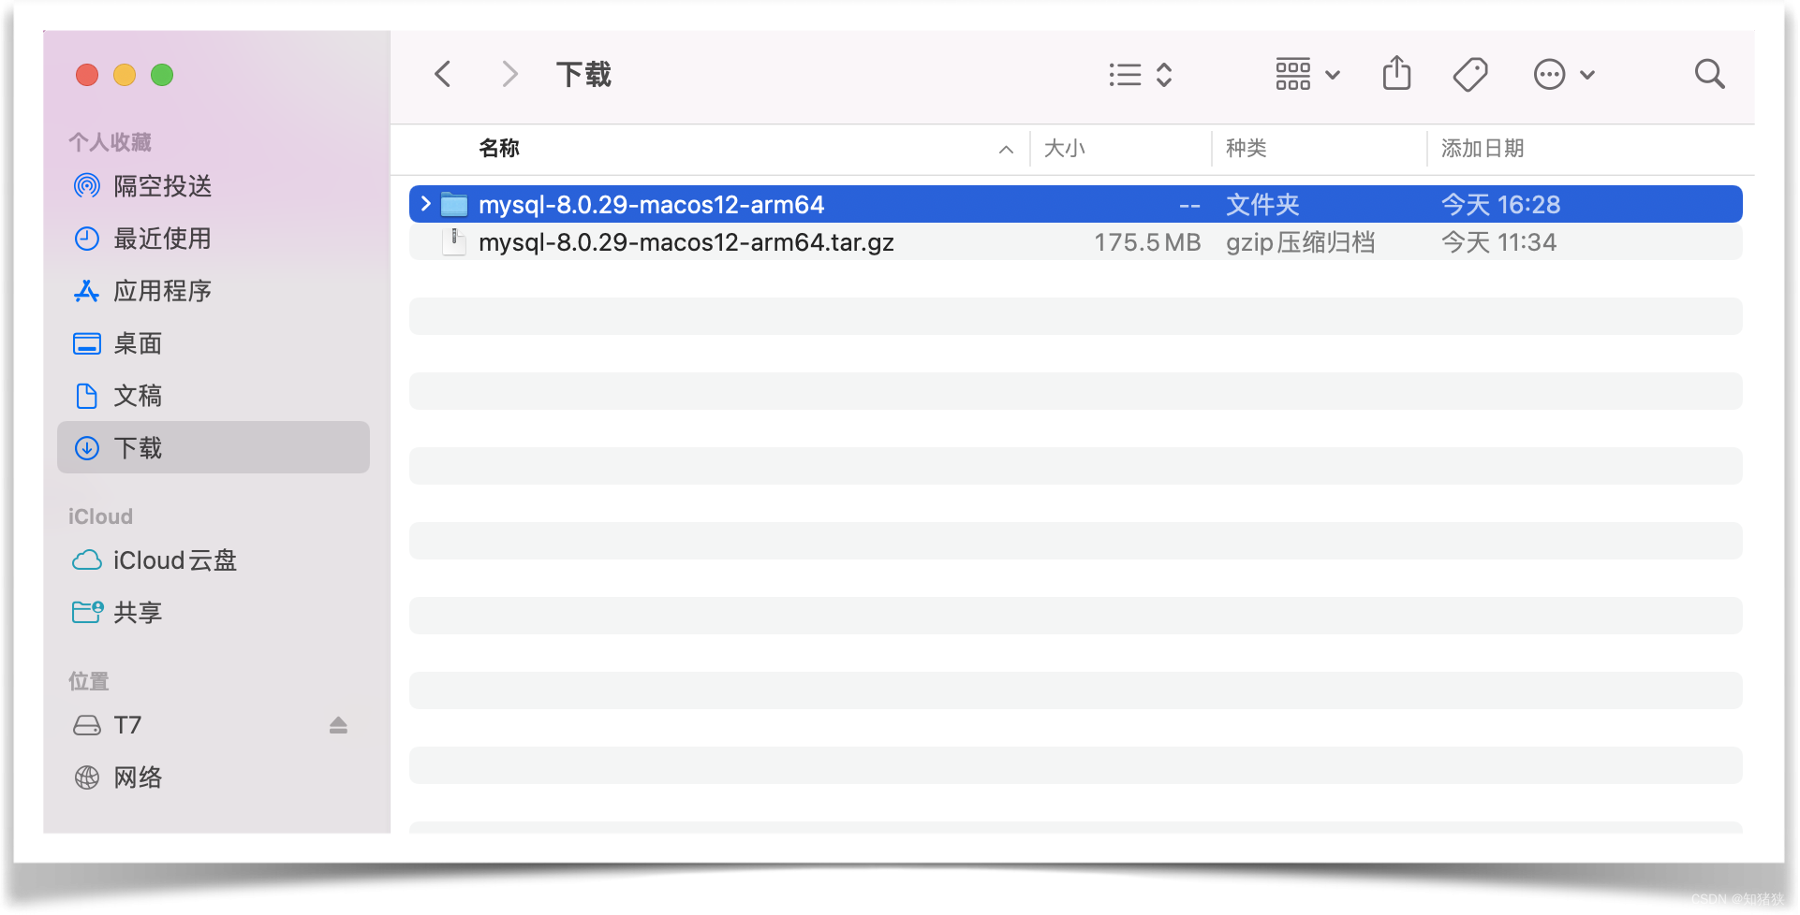Open the list view switcher
Viewport: 1800px width, 915px height.
pyautogui.click(x=1140, y=75)
